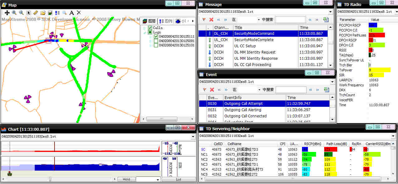Open the TD Radio log file dropdown
This screenshot has width=398, height=184.
pos(396,12)
